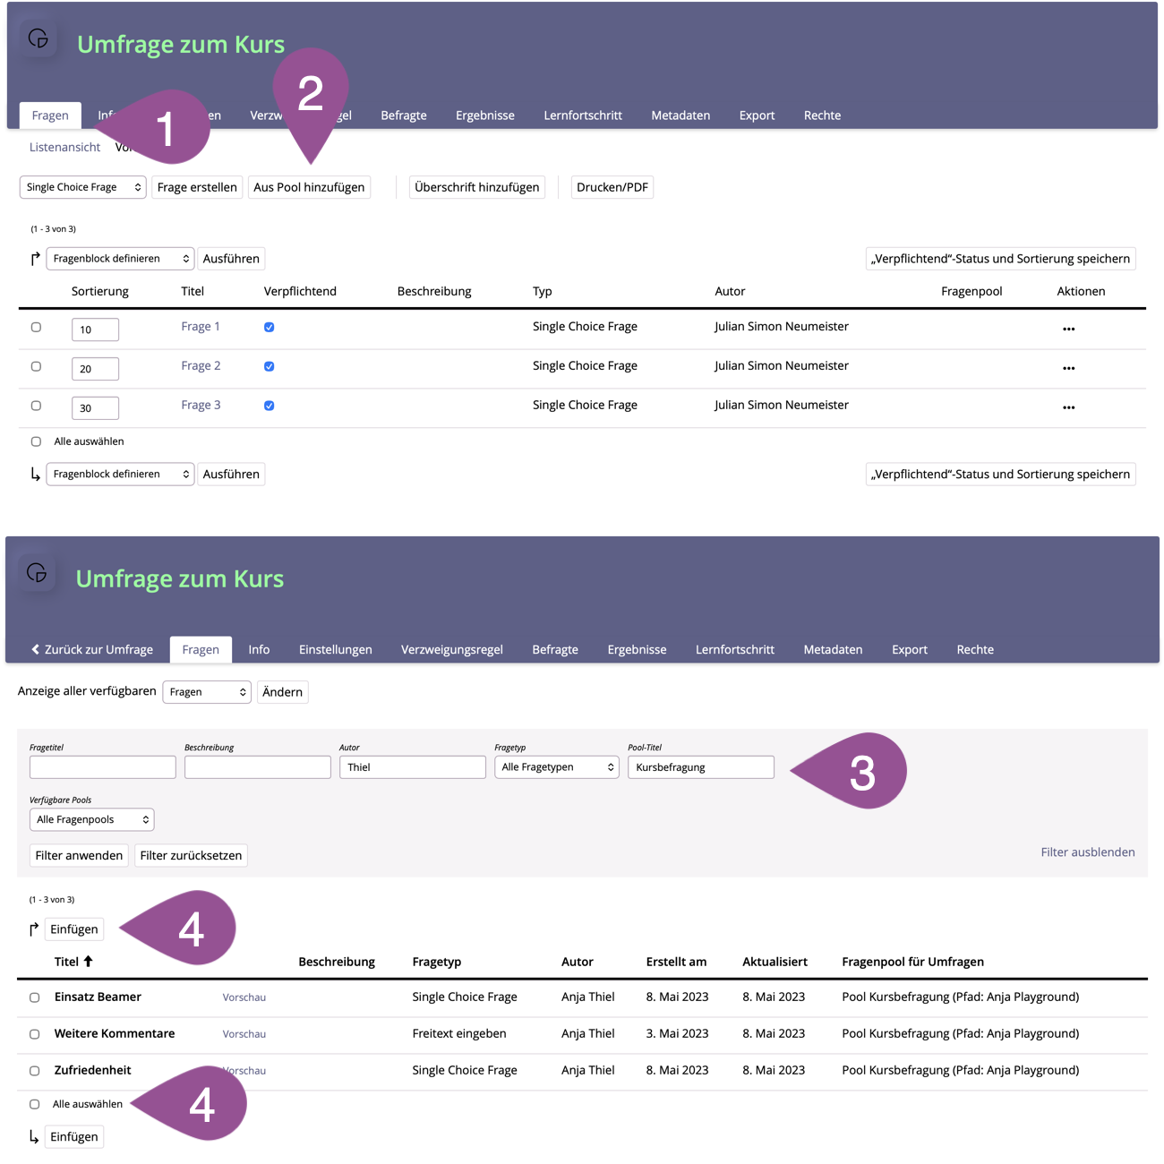Sort the pool list by Titel arrow
This screenshot has width=1164, height=1164.
tap(88, 962)
